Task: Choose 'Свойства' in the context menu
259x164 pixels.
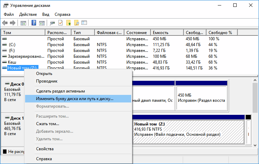Action: point(45,149)
